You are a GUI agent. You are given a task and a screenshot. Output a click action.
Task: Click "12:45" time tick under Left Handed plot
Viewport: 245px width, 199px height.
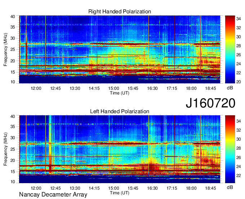55,188
